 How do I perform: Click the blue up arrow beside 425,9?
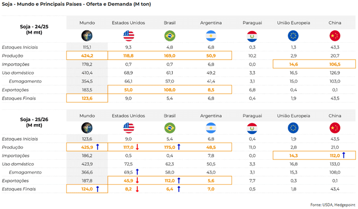(103, 147)
